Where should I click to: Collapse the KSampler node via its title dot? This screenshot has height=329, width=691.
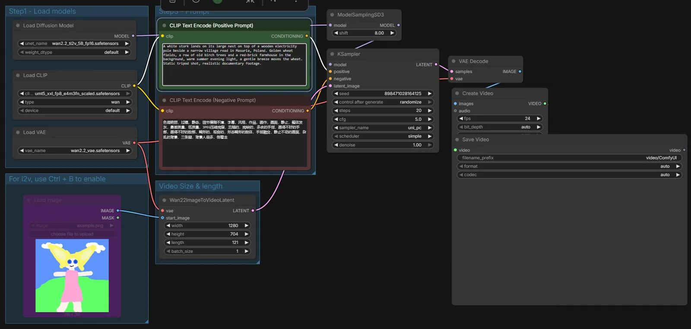click(332, 54)
